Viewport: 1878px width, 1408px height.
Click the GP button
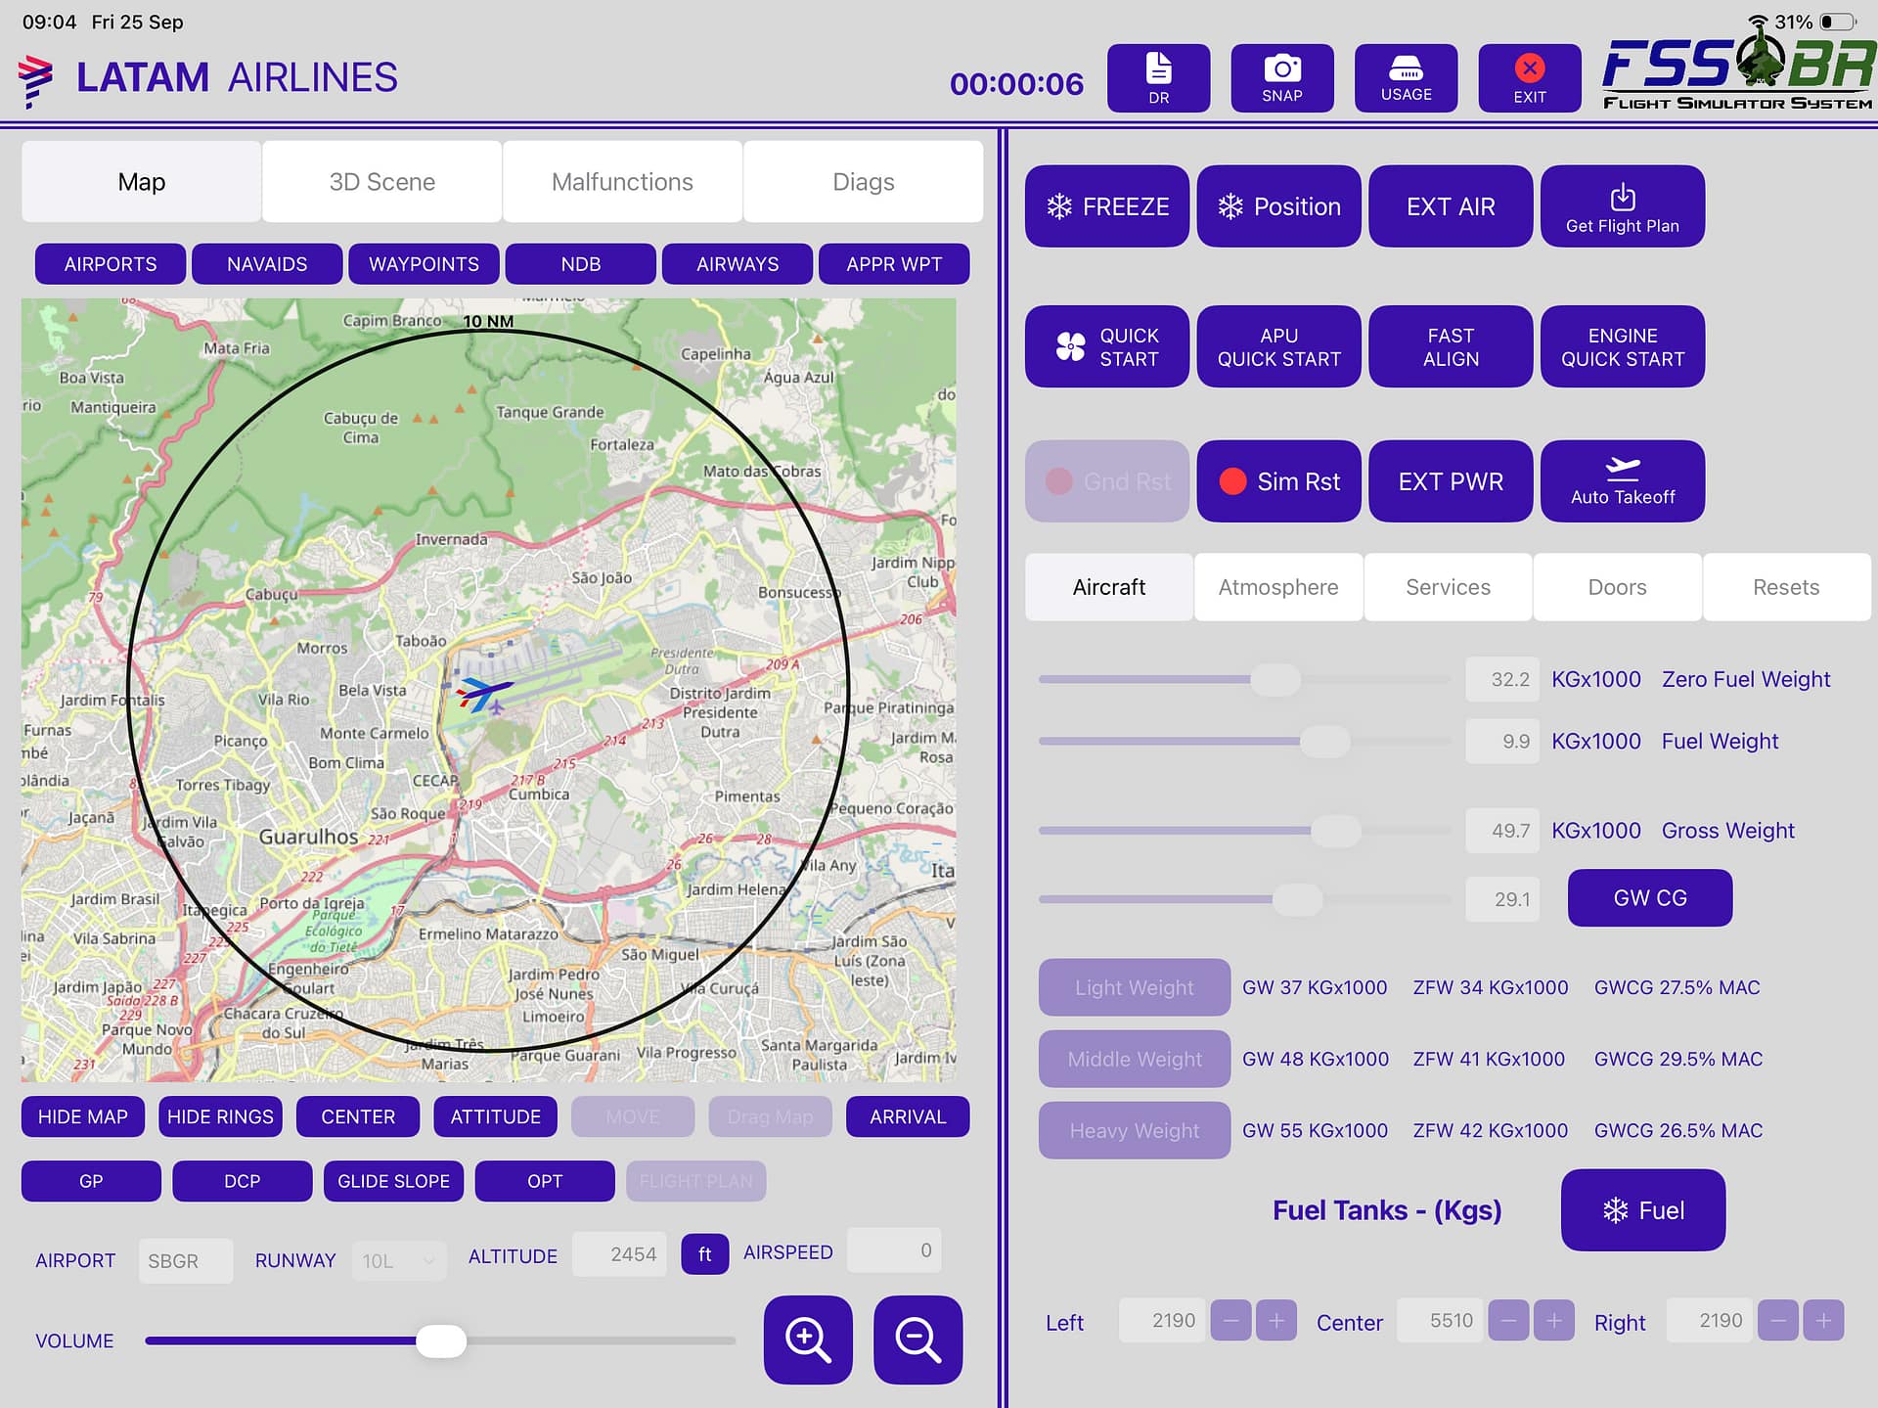[91, 1181]
